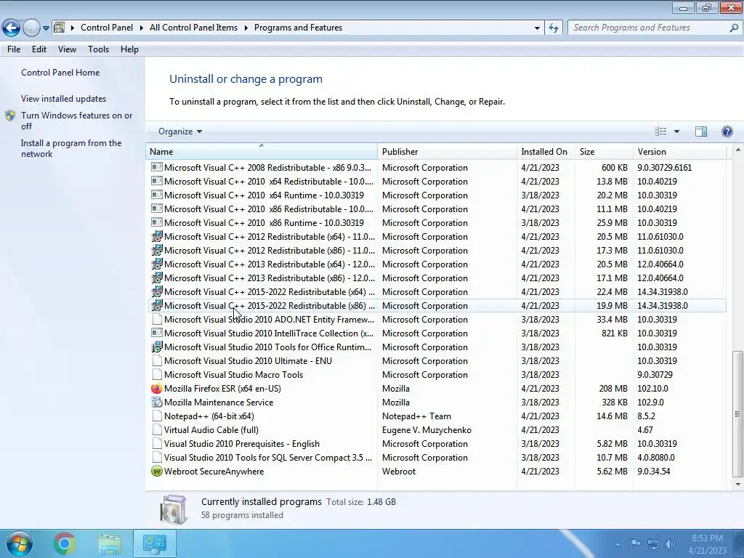Click icon of Notepad++ (64-bit x64)
Image resolution: width=744 pixels, height=558 pixels.
tap(157, 416)
